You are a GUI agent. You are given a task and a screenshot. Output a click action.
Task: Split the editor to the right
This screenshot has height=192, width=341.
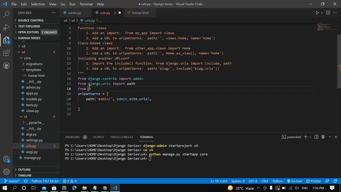pyautogui.click(x=328, y=13)
